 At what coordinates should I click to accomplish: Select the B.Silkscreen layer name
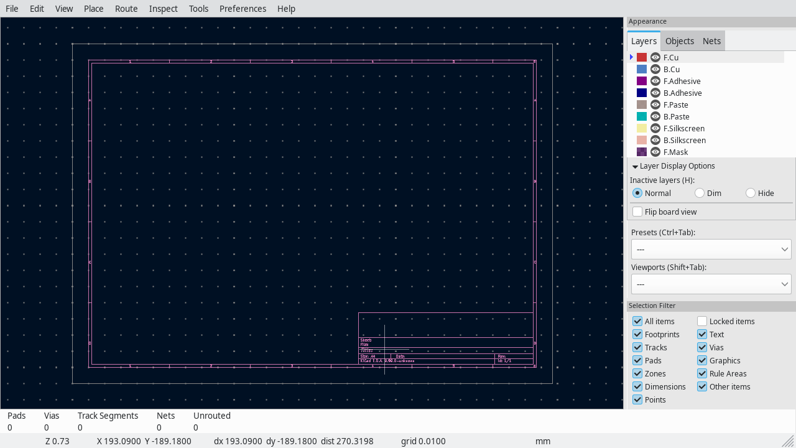coord(684,140)
